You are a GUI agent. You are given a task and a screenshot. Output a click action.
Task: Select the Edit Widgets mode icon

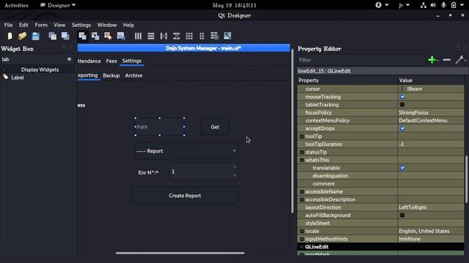(83, 36)
